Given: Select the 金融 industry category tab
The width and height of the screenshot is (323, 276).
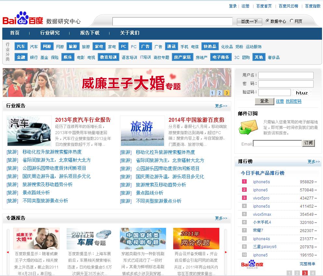Looking at the screenshot, I should [x=21, y=57].
